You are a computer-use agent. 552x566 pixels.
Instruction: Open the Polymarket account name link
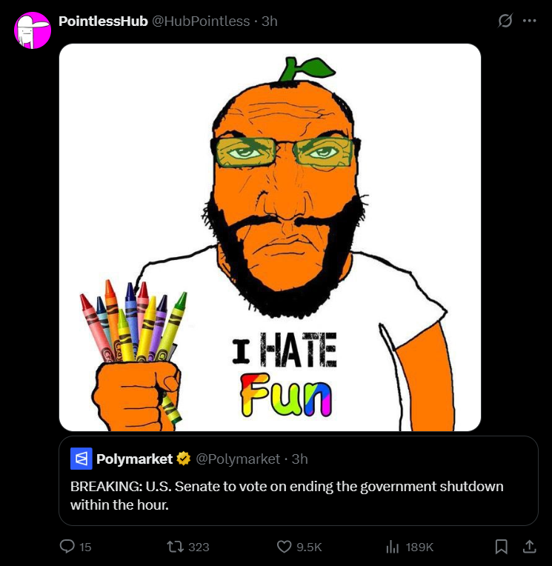pos(134,459)
